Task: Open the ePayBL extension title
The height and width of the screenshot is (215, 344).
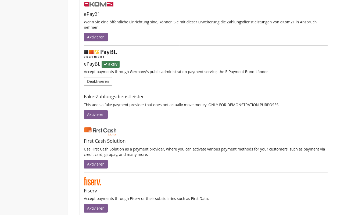Action: click(x=92, y=64)
